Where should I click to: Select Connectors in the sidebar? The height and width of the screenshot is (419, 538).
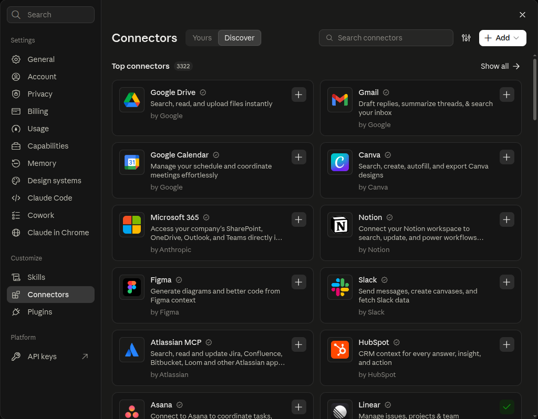pos(50,295)
